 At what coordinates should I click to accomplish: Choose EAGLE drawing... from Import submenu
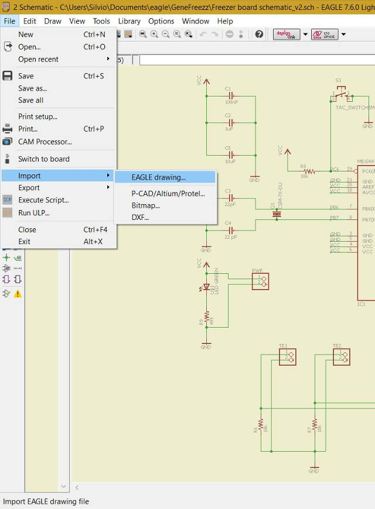[x=165, y=177]
